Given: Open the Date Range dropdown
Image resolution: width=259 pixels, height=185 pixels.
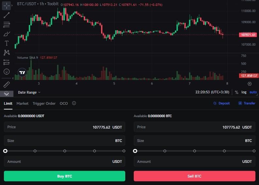Looking at the screenshot, I should (29, 92).
